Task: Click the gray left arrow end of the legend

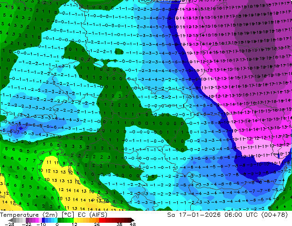Action: 10,220
